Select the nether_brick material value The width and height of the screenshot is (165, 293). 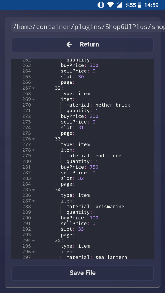[113, 105]
